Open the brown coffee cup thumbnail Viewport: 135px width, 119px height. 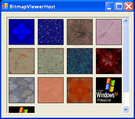pyautogui.click(x=80, y=32)
